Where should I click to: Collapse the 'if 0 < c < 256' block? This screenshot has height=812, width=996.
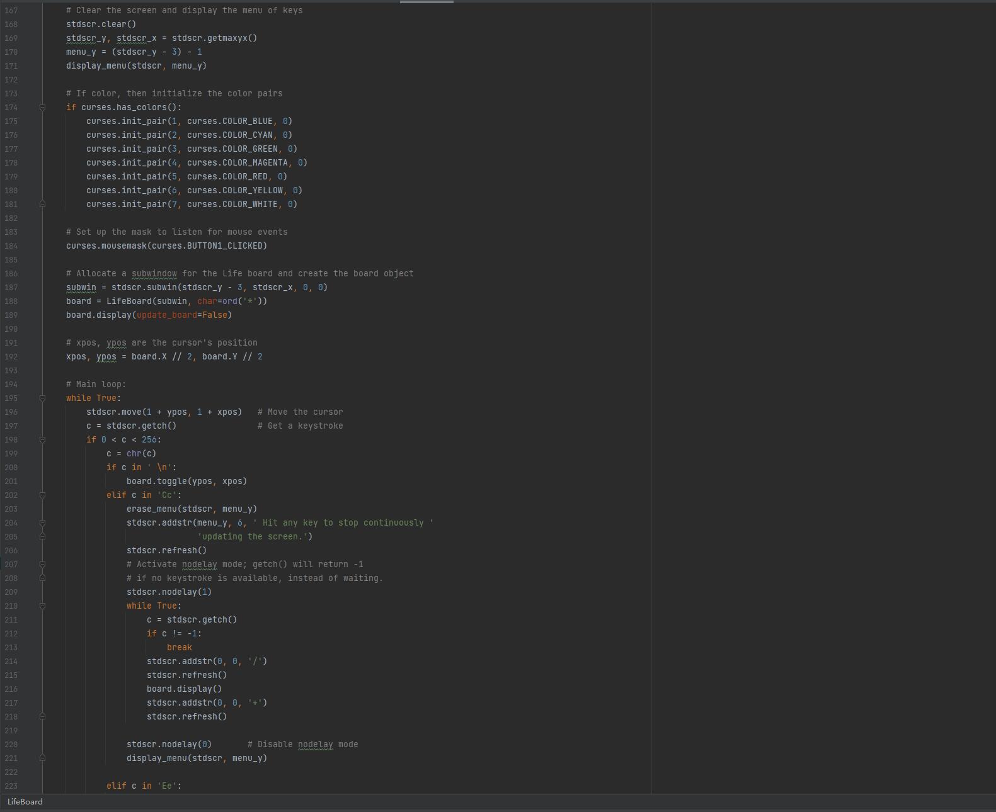[x=42, y=440]
